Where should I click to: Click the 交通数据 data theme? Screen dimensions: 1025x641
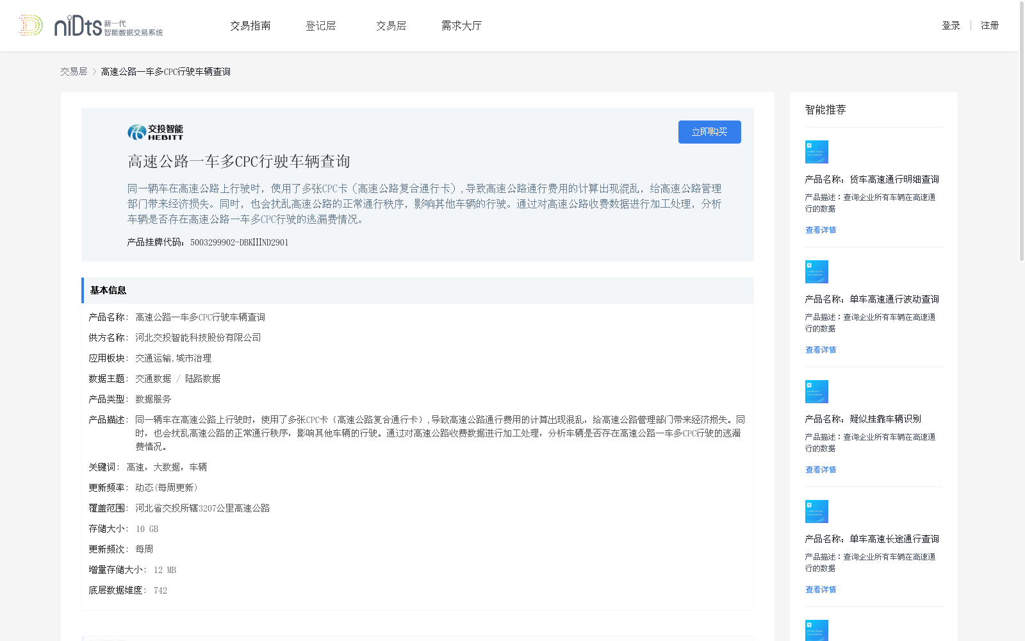tap(153, 379)
